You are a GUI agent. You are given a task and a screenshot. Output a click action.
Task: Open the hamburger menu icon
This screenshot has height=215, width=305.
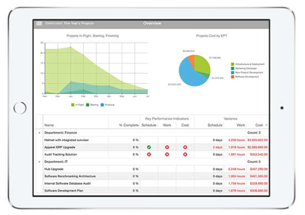tap(39, 23)
